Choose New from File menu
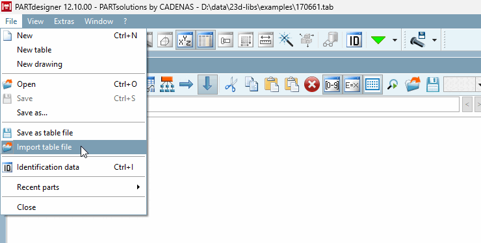The width and height of the screenshot is (481, 243). coord(73,36)
